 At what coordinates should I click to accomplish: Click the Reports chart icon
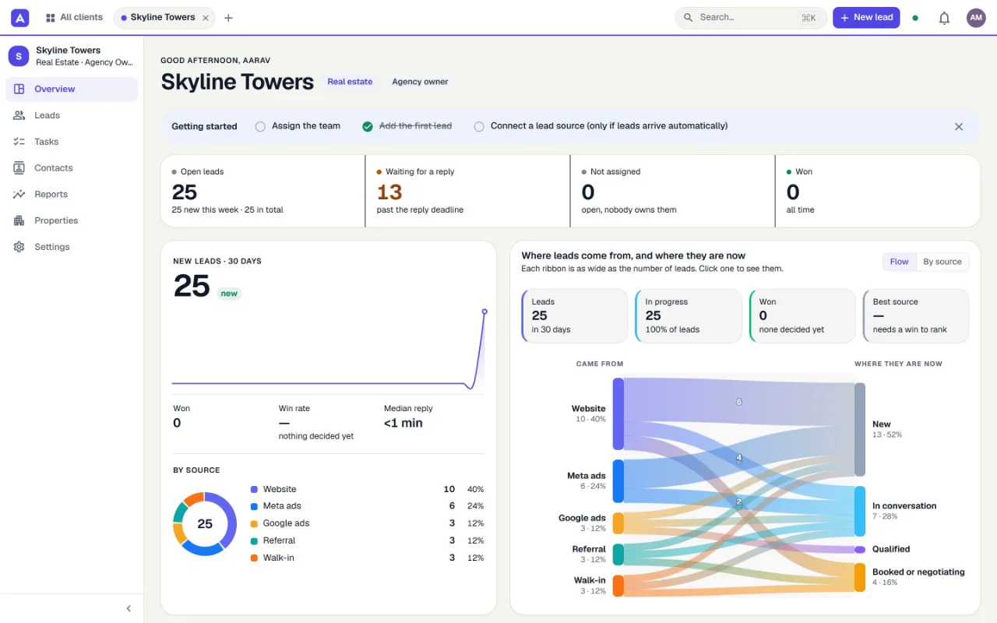[x=19, y=195]
